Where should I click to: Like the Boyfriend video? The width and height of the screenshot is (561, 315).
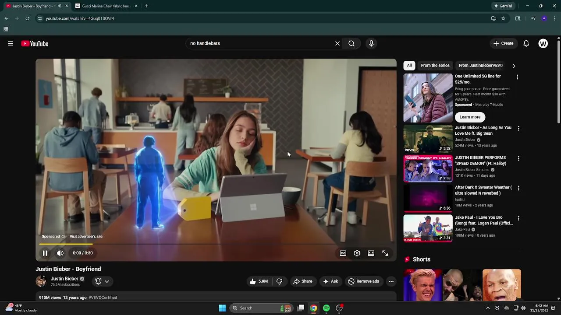[258, 281]
